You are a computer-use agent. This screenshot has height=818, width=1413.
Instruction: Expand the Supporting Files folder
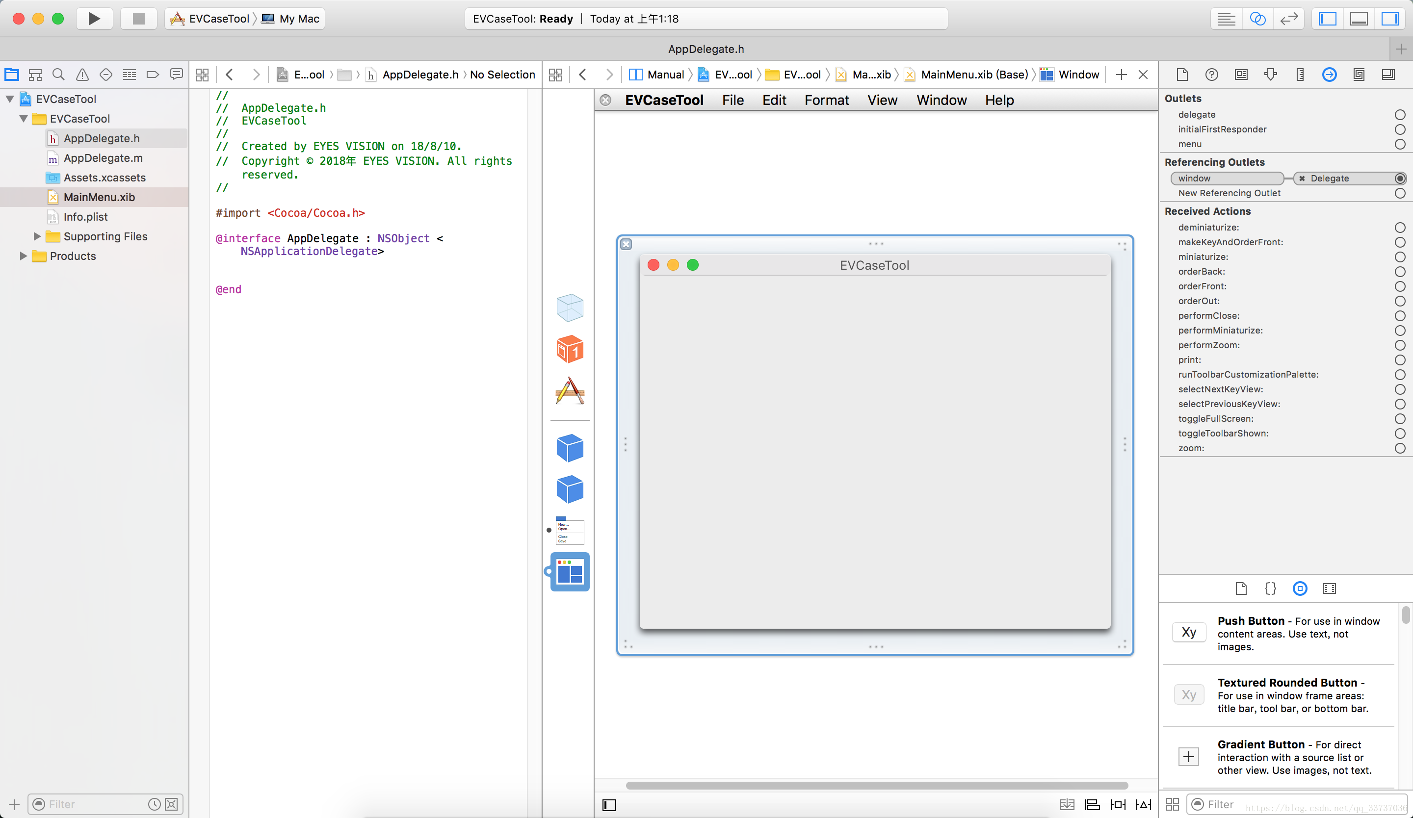pos(37,236)
